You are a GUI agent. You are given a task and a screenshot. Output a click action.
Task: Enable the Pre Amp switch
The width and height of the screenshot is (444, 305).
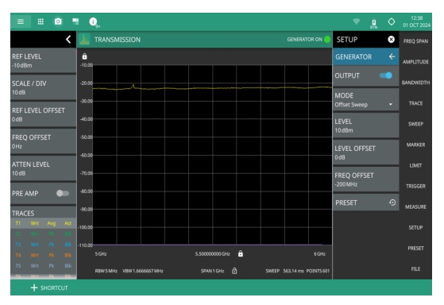click(x=63, y=194)
